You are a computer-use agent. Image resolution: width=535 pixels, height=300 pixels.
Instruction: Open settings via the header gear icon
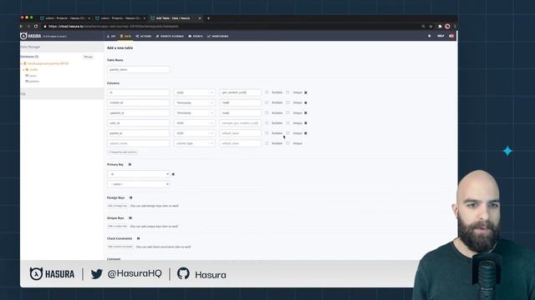430,36
